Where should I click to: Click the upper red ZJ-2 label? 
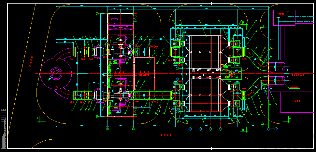click(83, 59)
